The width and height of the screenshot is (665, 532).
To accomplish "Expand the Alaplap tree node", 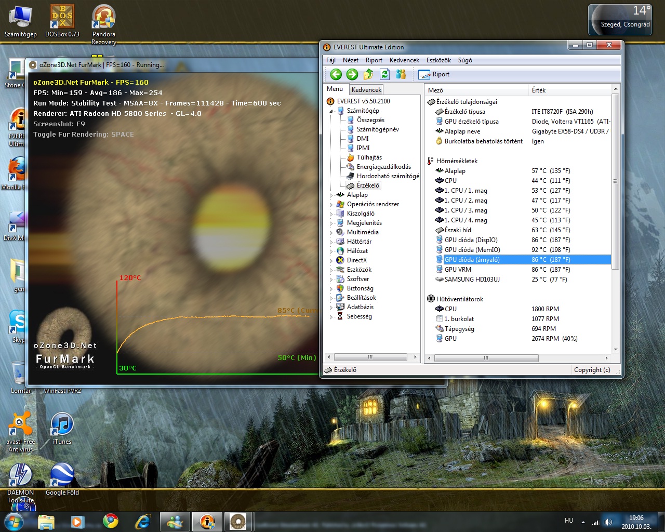I will tap(331, 195).
